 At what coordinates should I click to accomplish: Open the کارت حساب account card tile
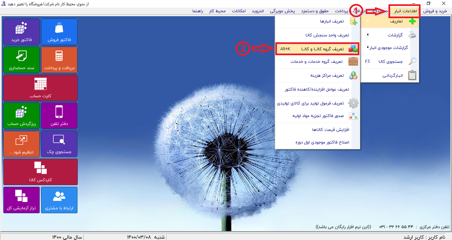(x=40, y=88)
